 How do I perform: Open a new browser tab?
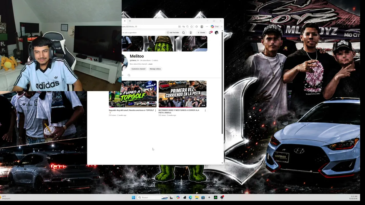pyautogui.click(x=130, y=21)
